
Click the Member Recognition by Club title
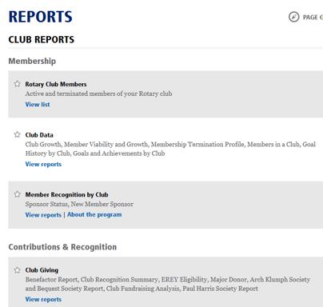(66, 194)
